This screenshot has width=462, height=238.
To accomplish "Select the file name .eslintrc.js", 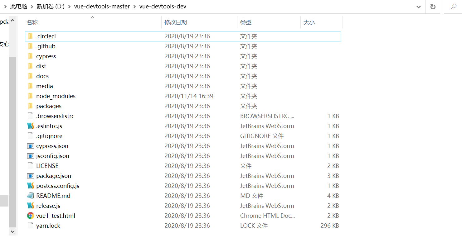I will pyautogui.click(x=49, y=126).
